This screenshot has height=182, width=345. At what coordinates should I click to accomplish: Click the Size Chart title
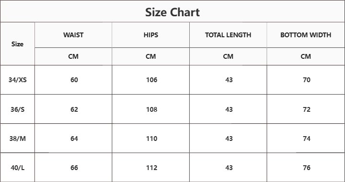click(172, 12)
